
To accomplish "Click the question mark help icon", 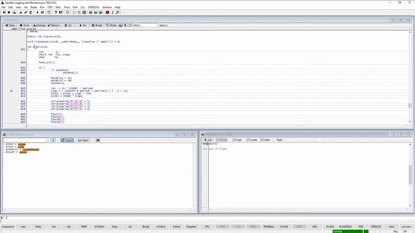I will click(x=56, y=12).
